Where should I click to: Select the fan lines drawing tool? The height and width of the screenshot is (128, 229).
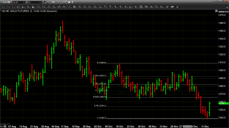coord(34,7)
